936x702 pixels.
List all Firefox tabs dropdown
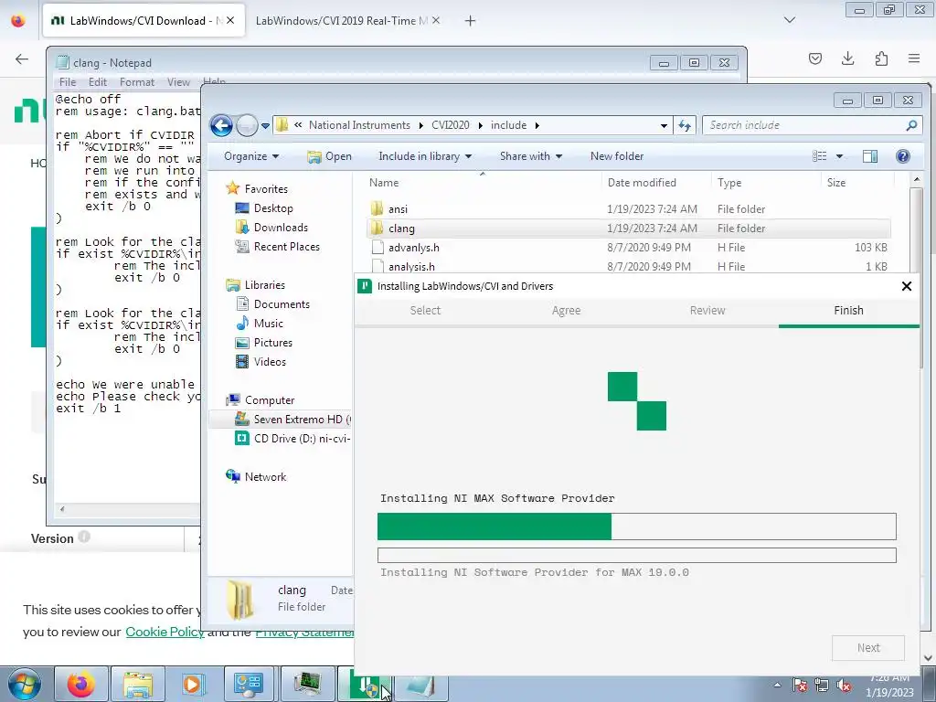click(x=789, y=20)
